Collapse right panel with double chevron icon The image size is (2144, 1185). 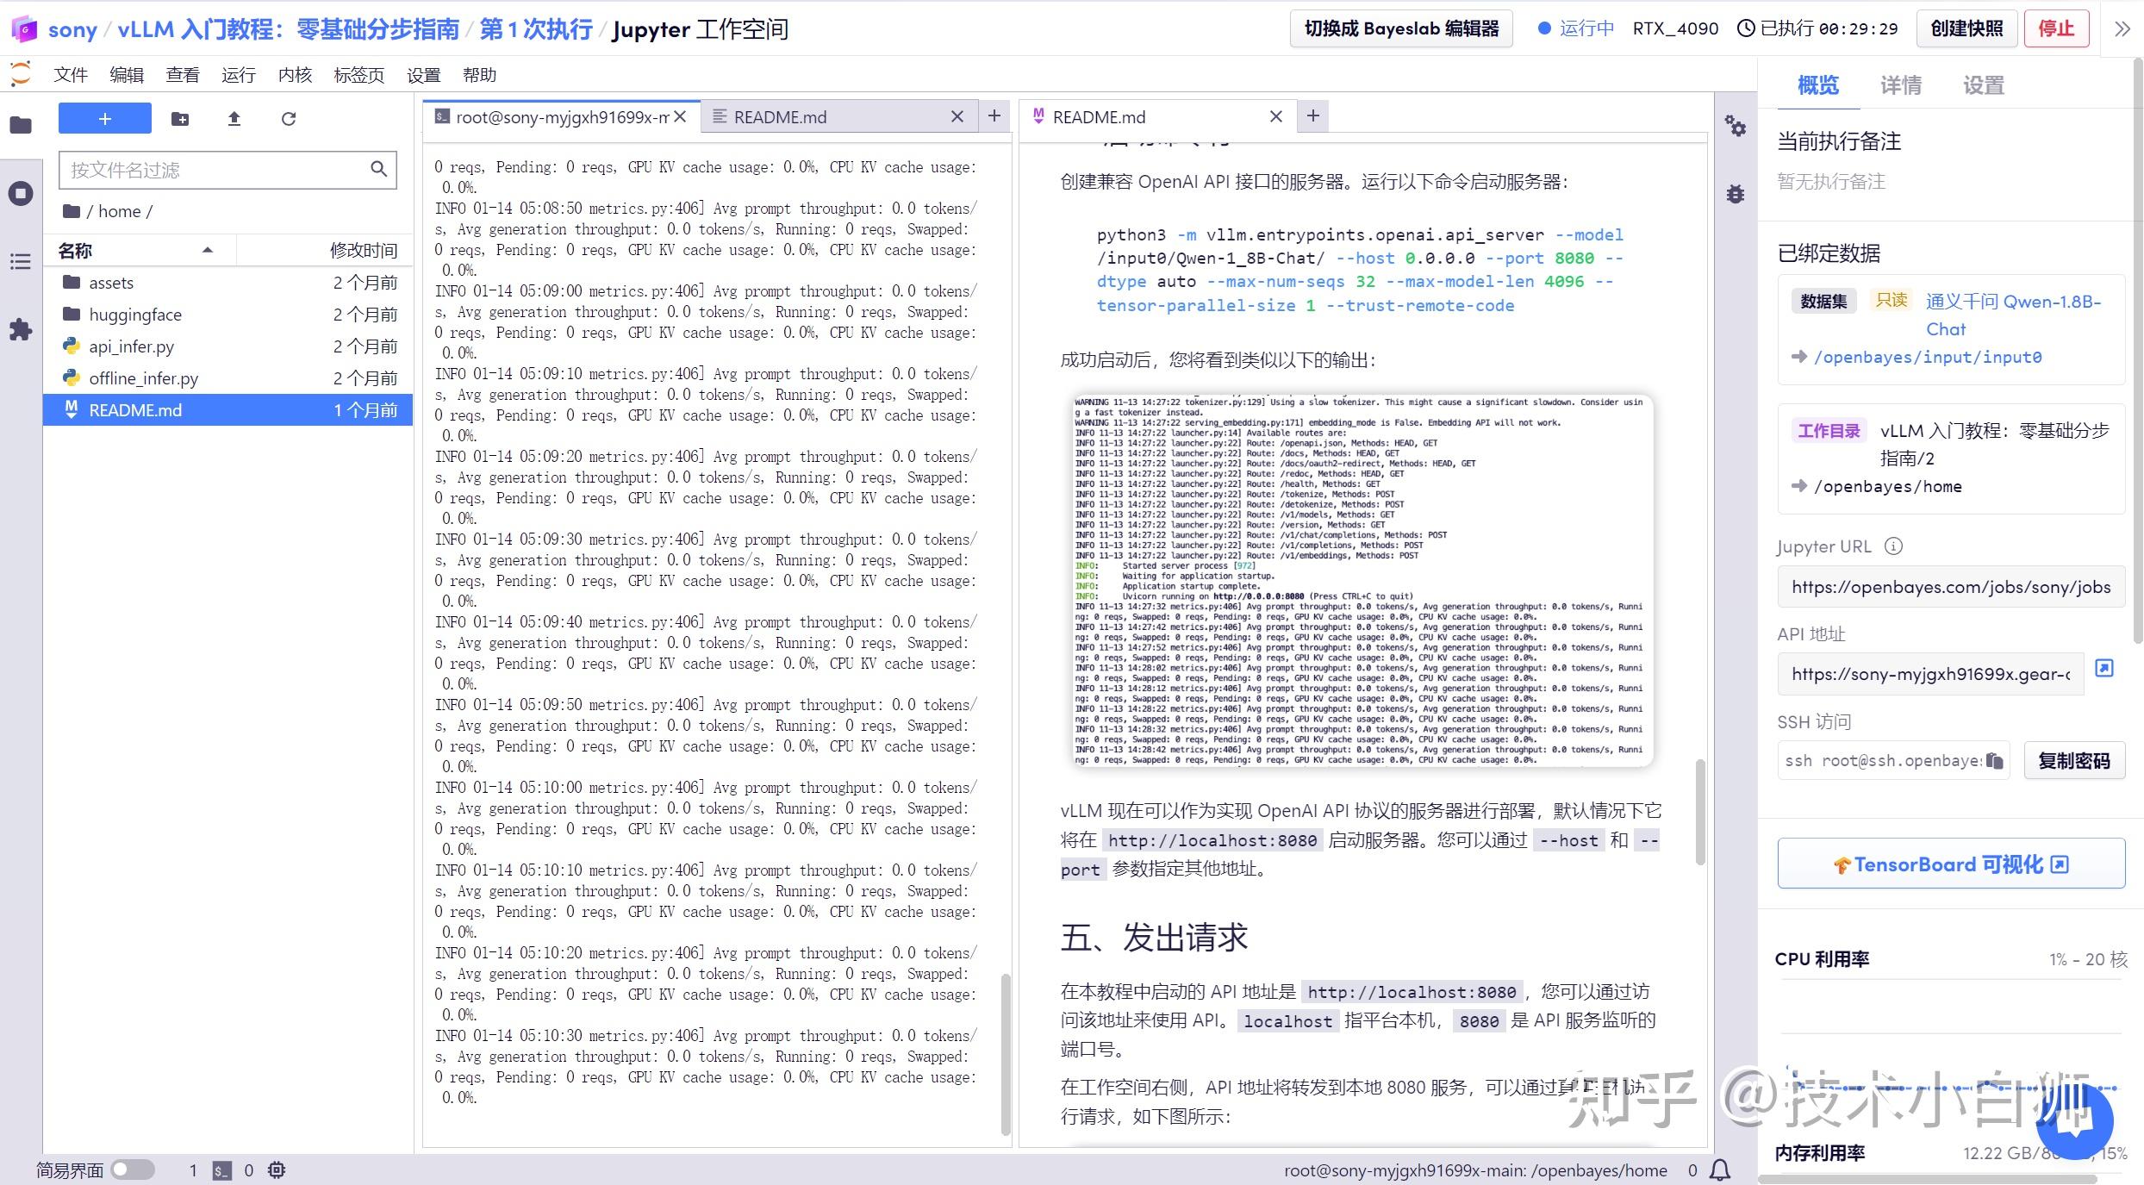coord(2122,28)
